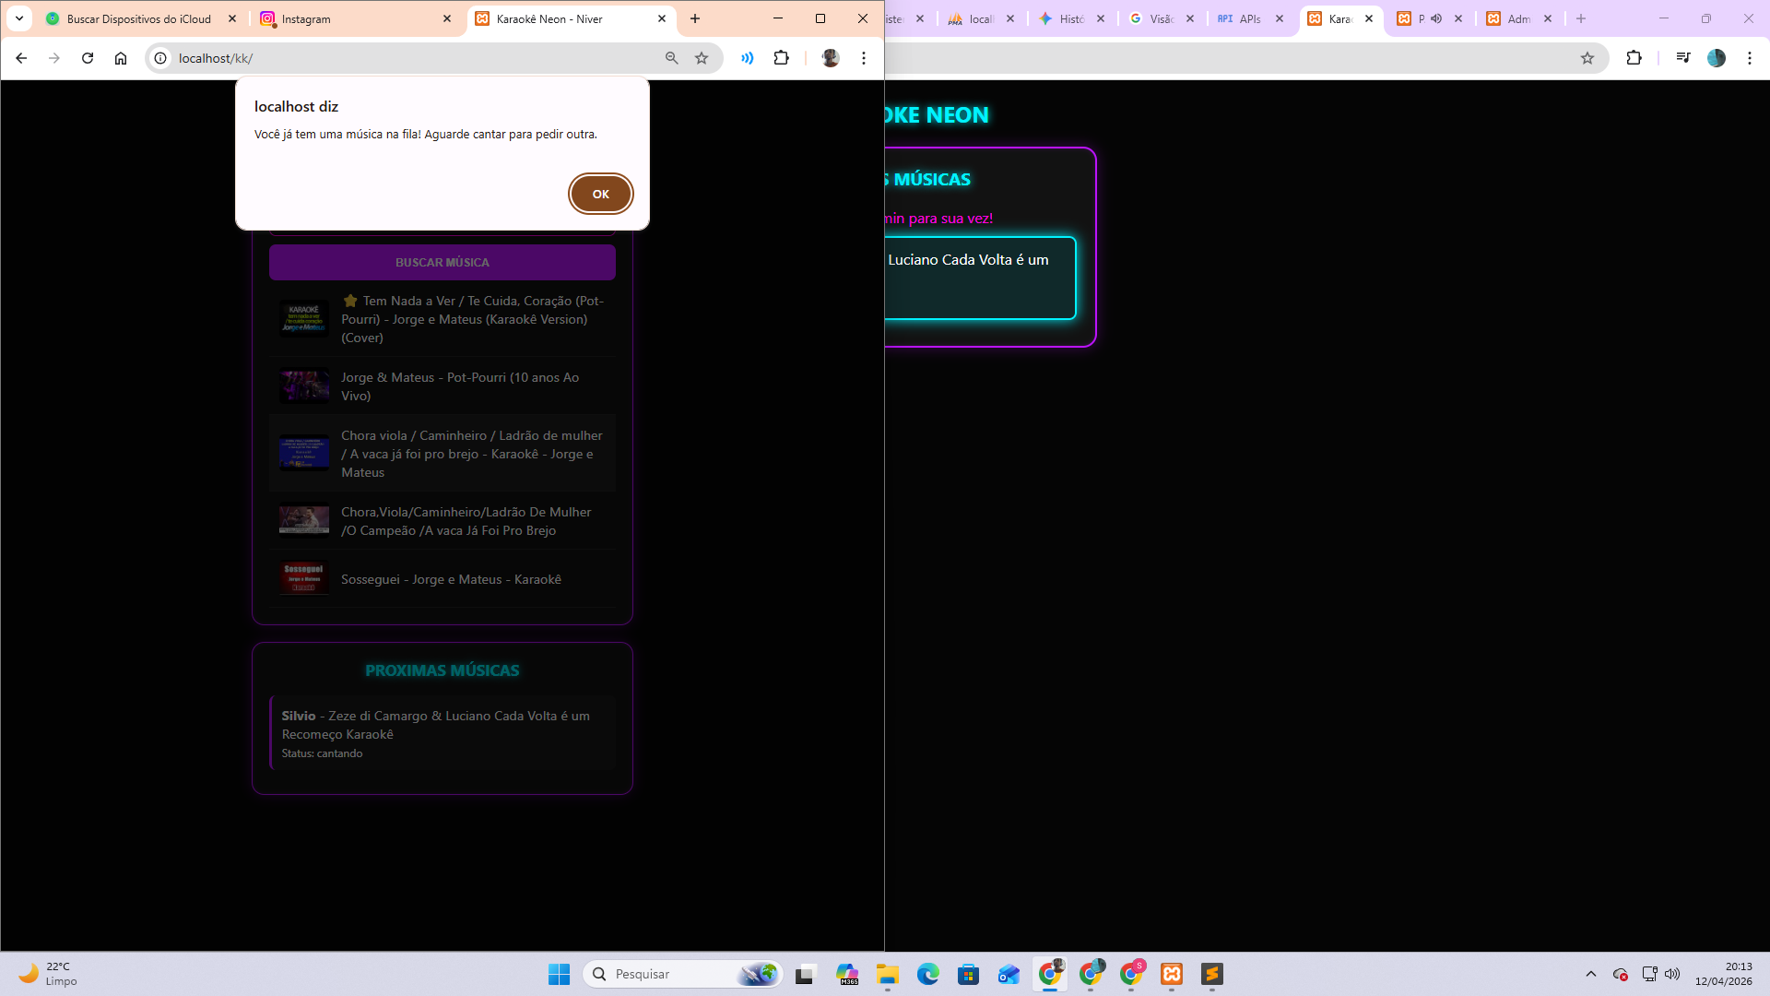Open Microsoft Edge from the taskbar
1770x996 pixels.
pos(927,974)
